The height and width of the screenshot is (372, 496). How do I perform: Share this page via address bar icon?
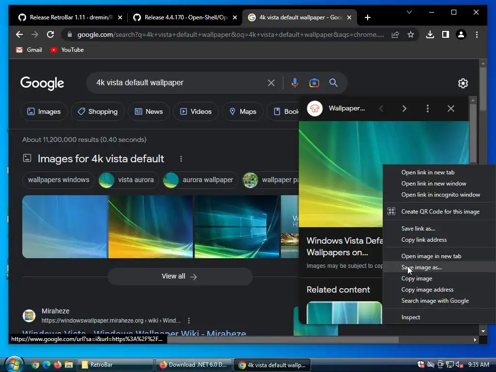(395, 34)
